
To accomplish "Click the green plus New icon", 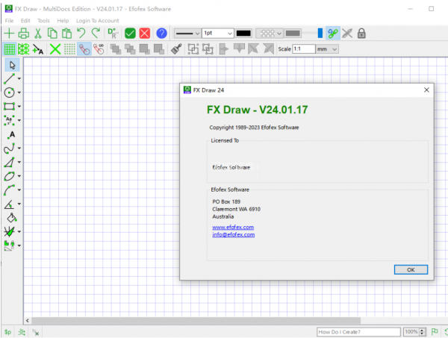I will click(9, 34).
